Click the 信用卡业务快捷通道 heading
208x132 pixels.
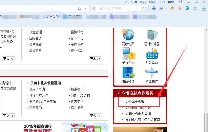pyautogui.click(x=46, y=83)
